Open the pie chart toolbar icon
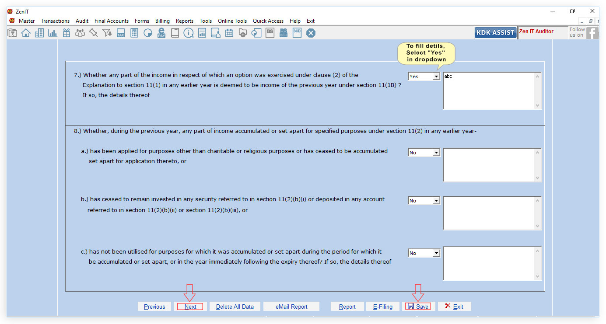This screenshot has height=324, width=606. click(x=148, y=33)
